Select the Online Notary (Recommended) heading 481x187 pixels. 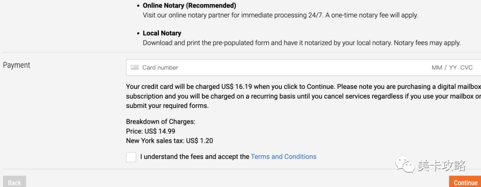tap(189, 6)
